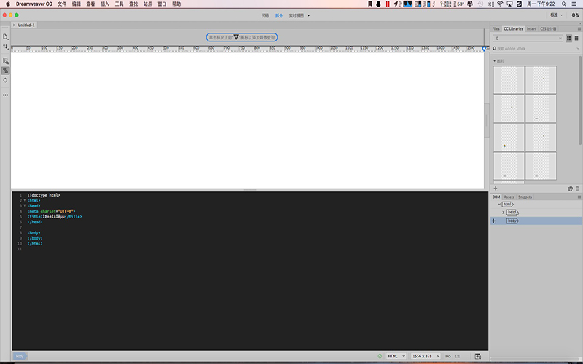
Task: Click the first library graphic thumbnail
Action: pyautogui.click(x=509, y=80)
